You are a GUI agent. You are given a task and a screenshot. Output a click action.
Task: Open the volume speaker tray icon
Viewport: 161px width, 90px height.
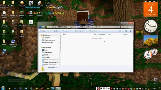[x=145, y=88]
